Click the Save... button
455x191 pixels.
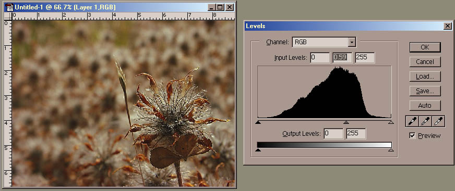tap(425, 91)
